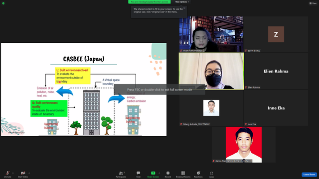Start recording with the Record button
This screenshot has width=319, height=179.
pos(168,174)
